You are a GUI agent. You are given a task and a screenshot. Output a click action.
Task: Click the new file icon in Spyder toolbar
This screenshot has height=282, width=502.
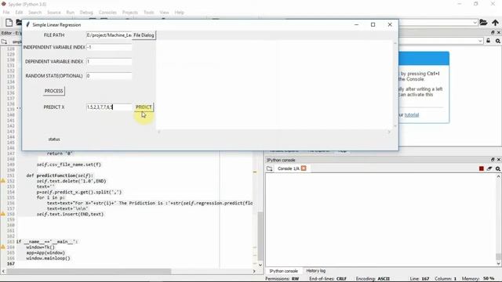point(9,23)
